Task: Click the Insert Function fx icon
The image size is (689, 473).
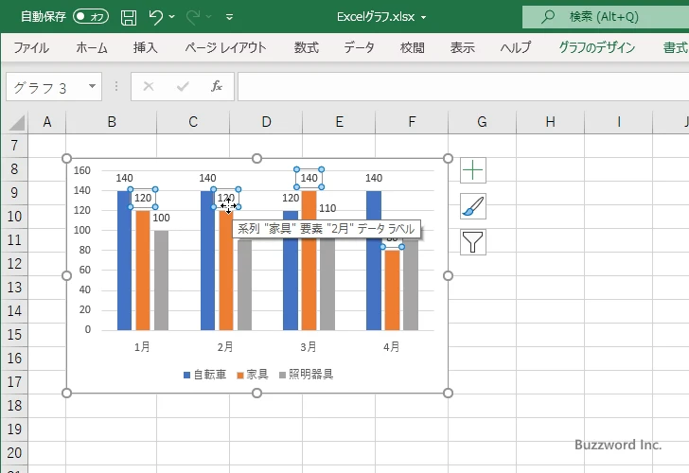Action: (x=217, y=86)
